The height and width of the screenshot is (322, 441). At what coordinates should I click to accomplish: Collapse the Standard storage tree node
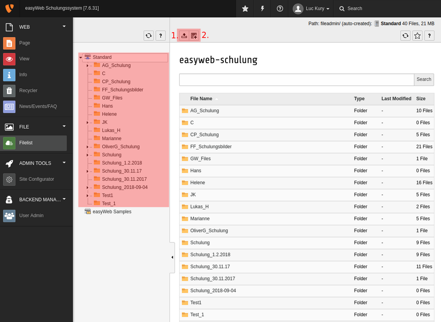[81, 57]
